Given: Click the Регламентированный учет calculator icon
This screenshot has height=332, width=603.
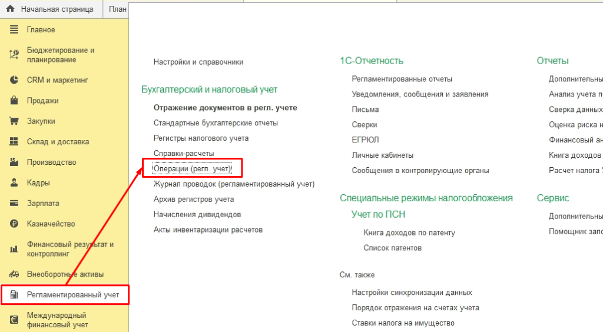Looking at the screenshot, I should 14,295.
